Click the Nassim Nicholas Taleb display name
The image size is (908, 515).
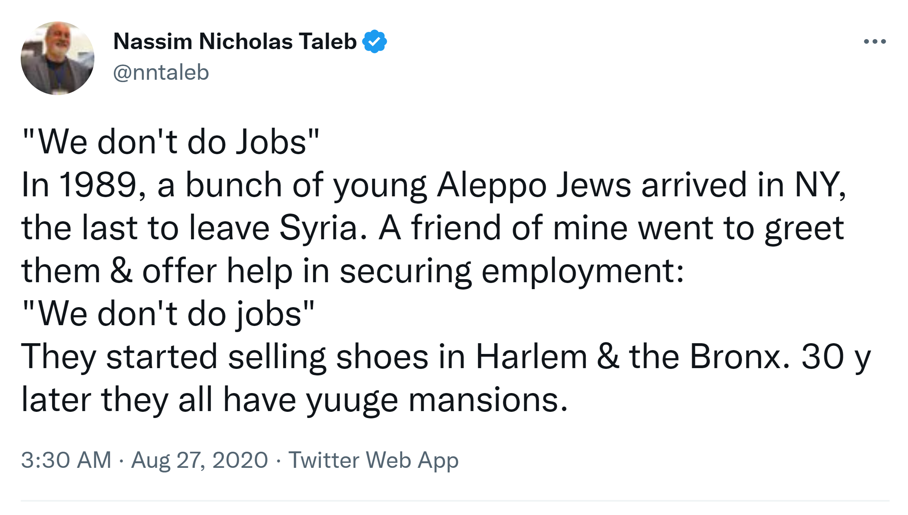pyautogui.click(x=235, y=41)
